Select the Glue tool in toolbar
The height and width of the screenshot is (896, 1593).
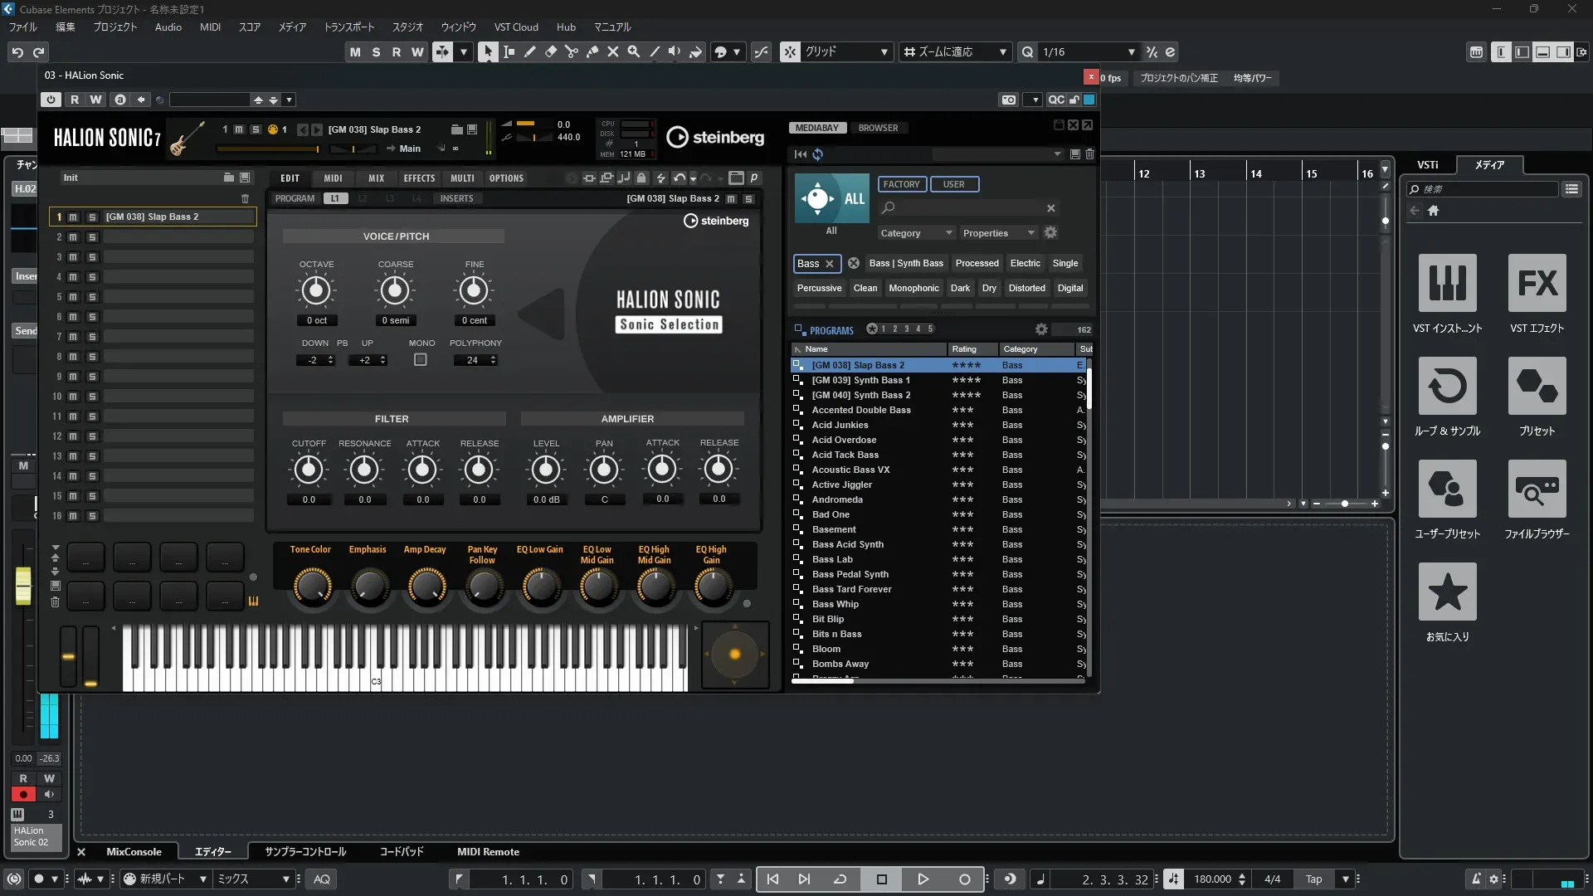point(592,51)
